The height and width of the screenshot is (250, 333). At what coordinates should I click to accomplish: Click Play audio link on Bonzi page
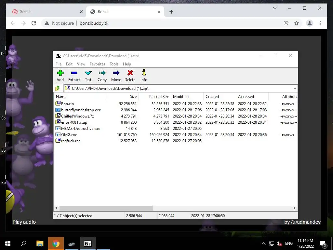tap(24, 222)
